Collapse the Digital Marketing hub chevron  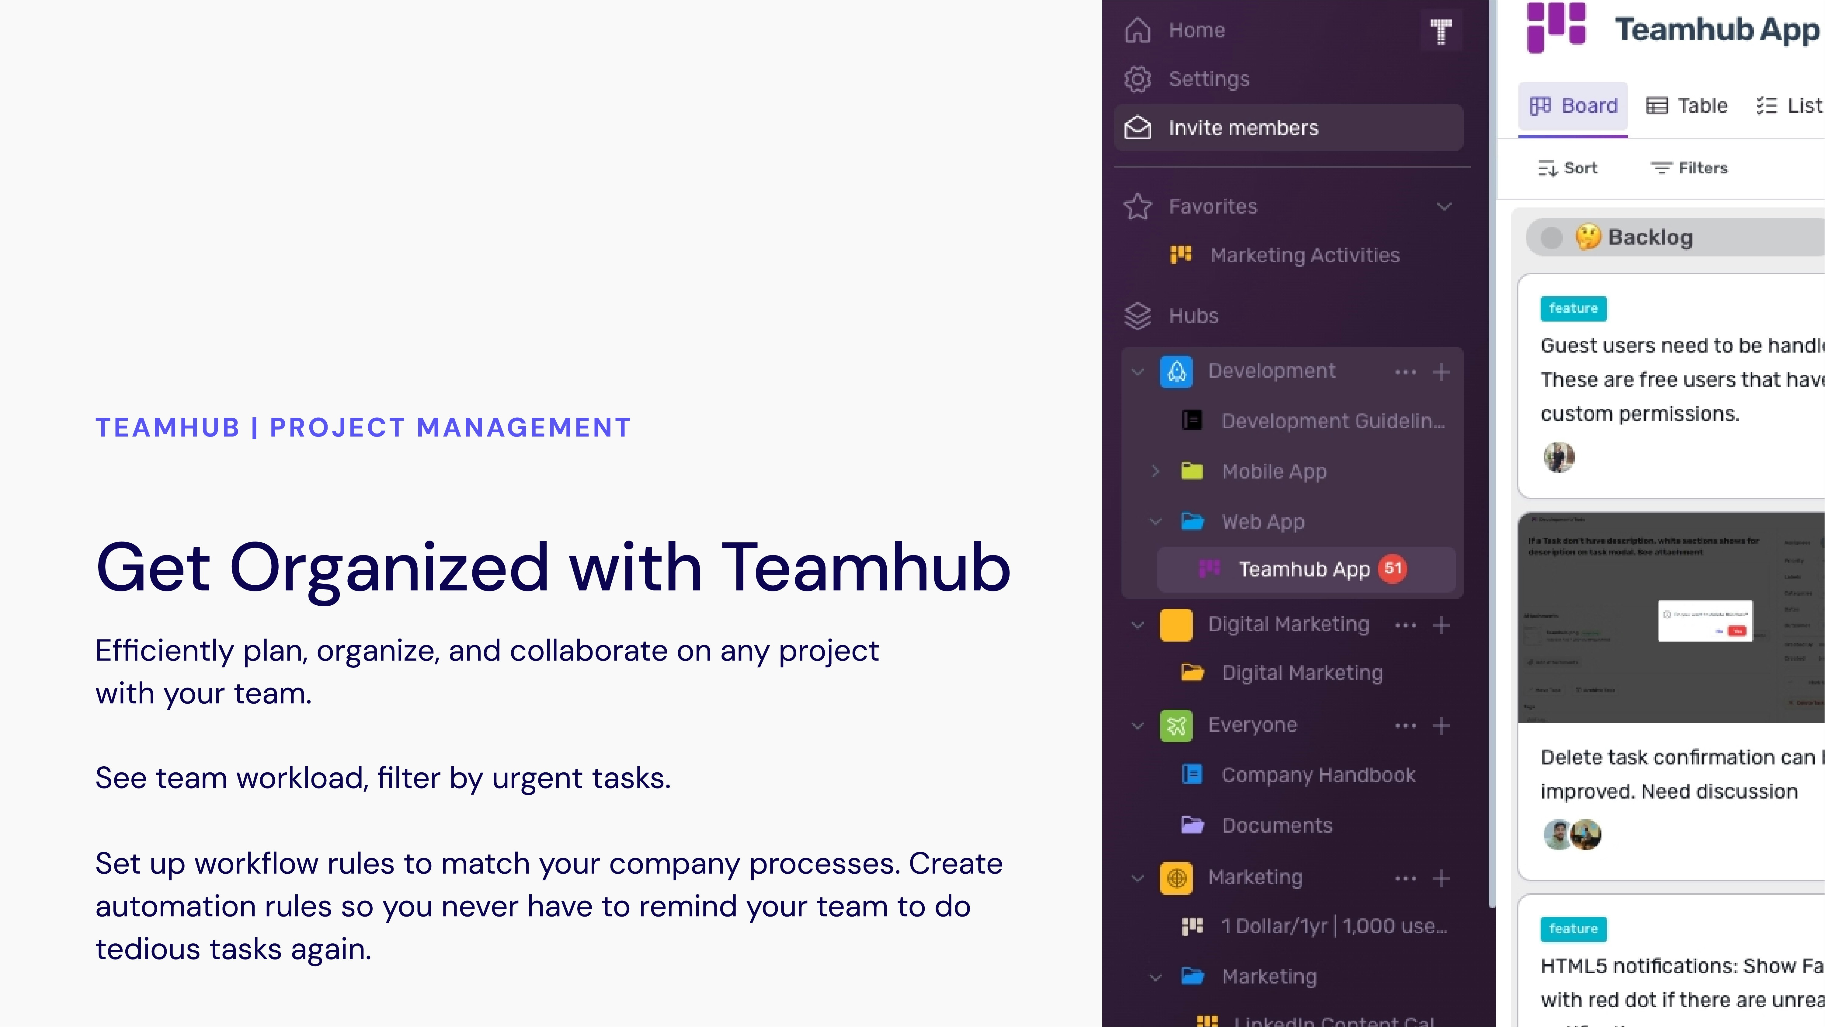[x=1138, y=625]
